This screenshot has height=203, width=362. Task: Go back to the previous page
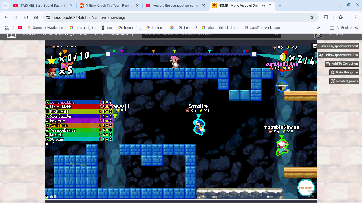click(x=6, y=17)
